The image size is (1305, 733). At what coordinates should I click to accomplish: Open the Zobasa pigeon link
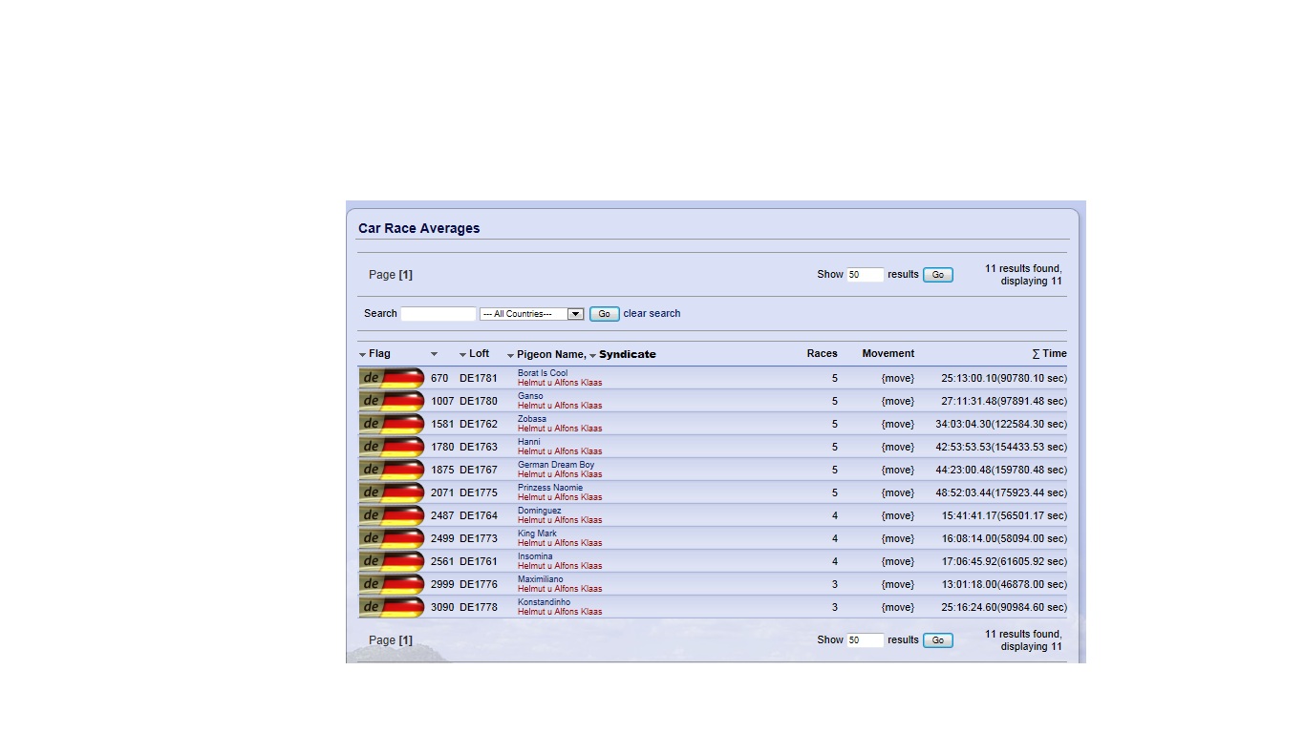point(532,419)
